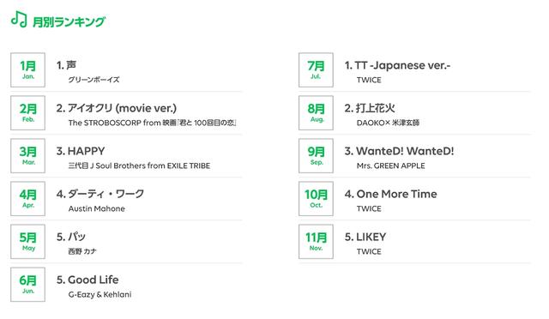549x319 pixels.
Task: Select the 2月 Feb. month box
Action: (28, 112)
